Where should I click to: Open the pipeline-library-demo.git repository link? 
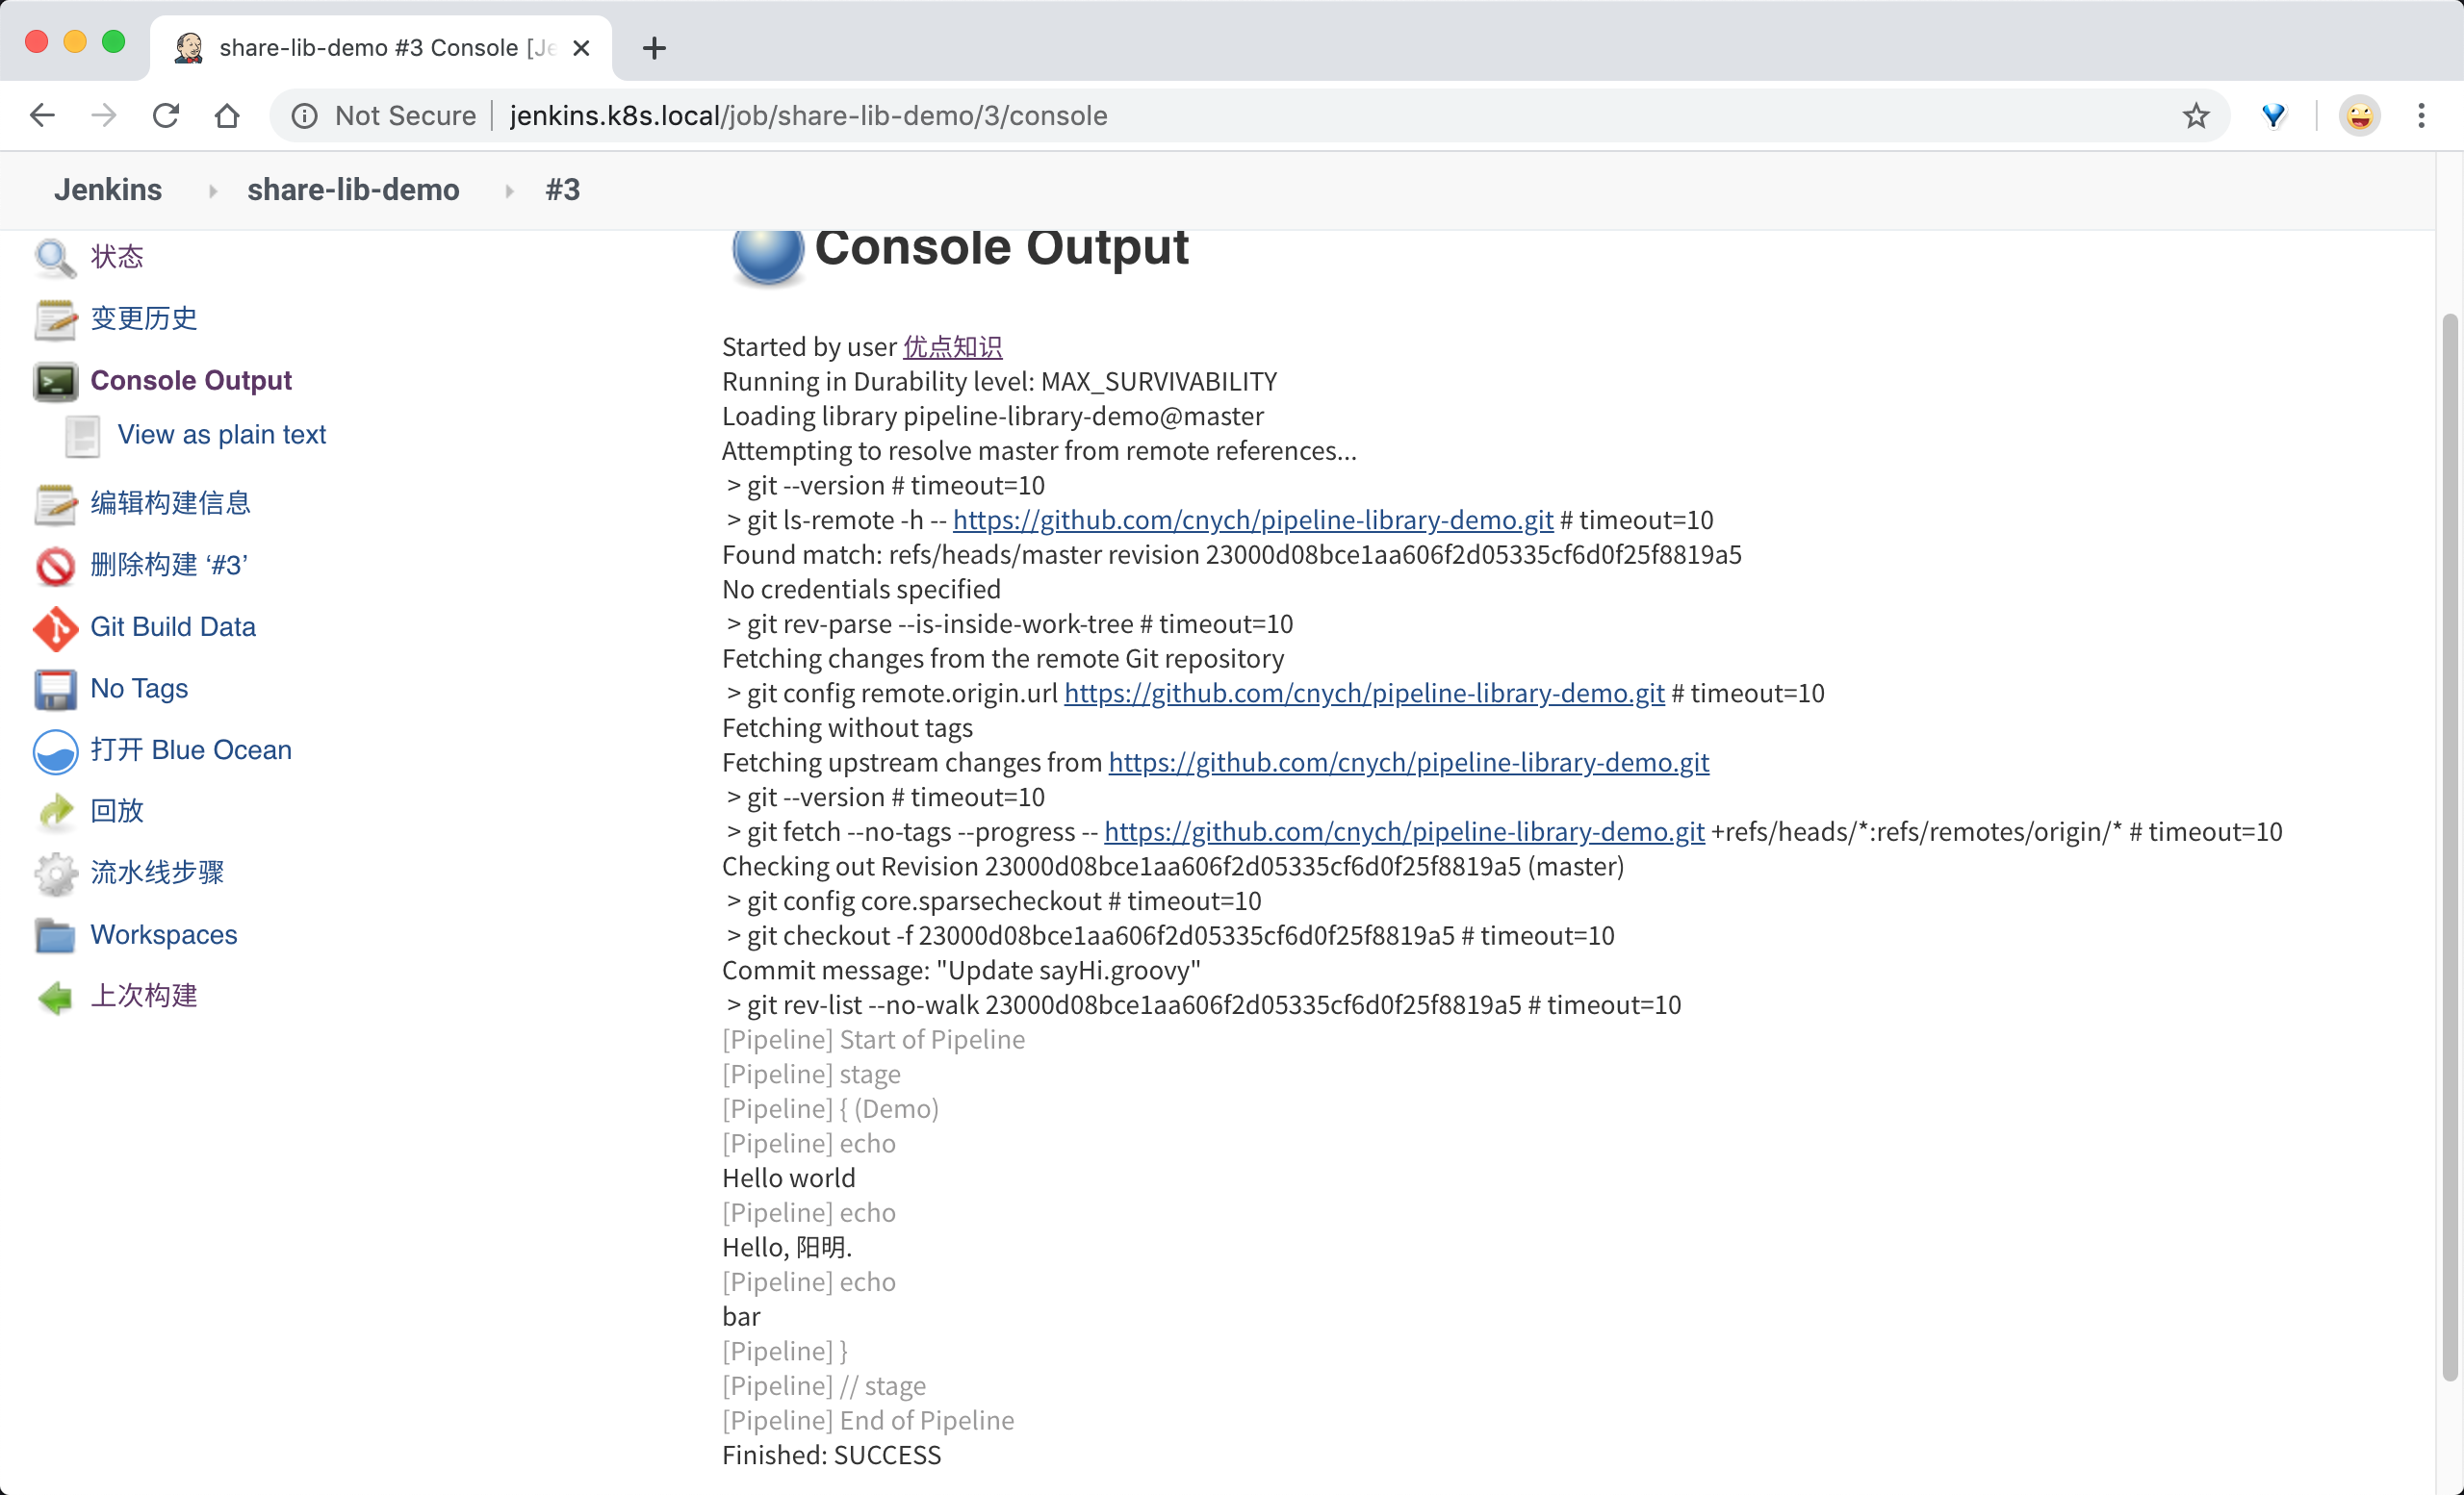[x=1252, y=519]
